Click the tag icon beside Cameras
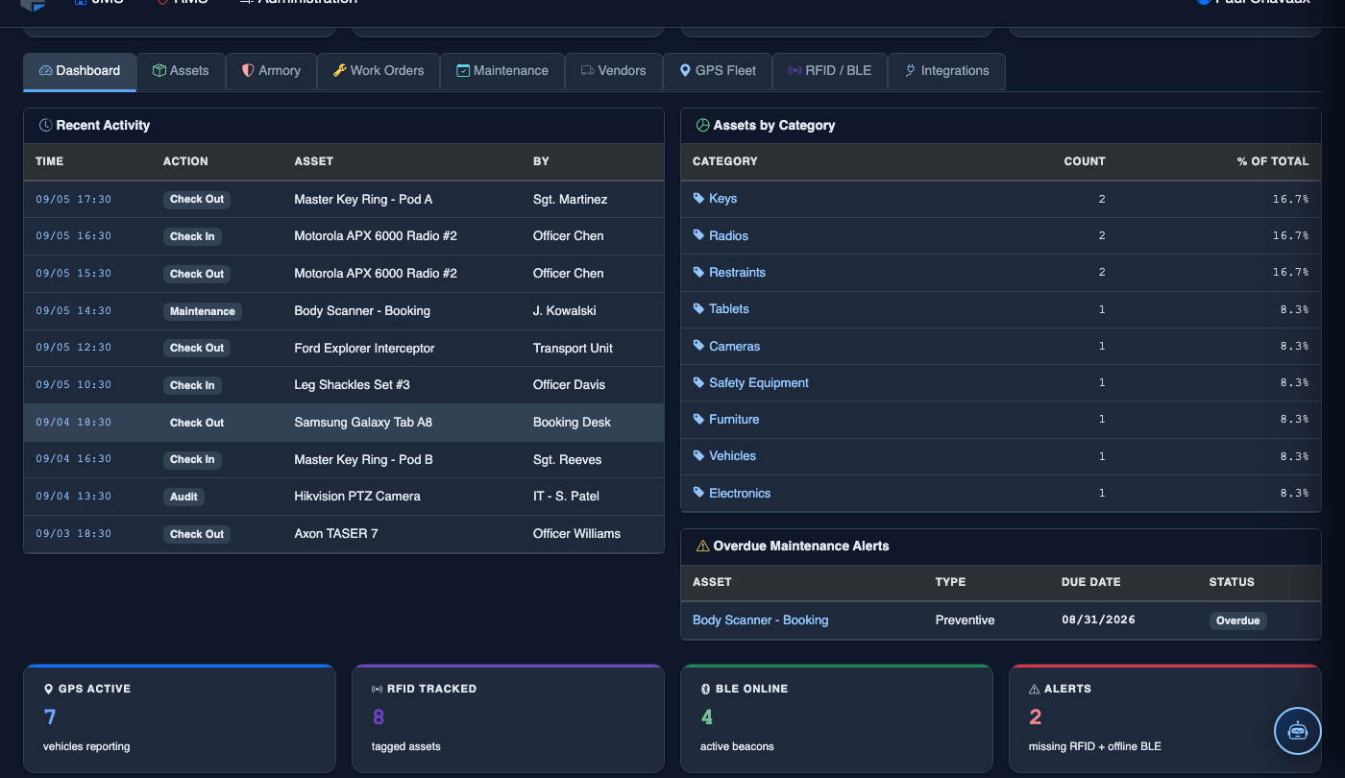The height and width of the screenshot is (778, 1345). [698, 346]
